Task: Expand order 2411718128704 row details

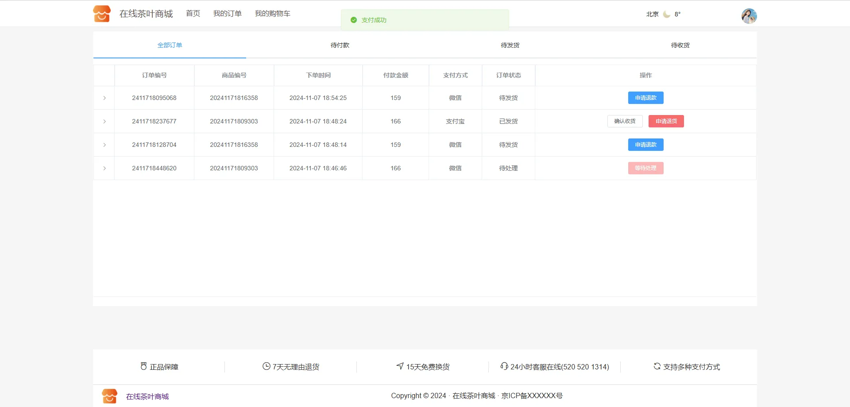Action: point(104,145)
